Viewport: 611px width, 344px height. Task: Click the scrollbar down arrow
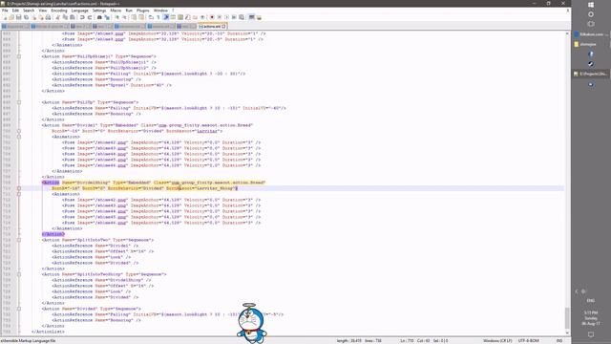pos(567,333)
